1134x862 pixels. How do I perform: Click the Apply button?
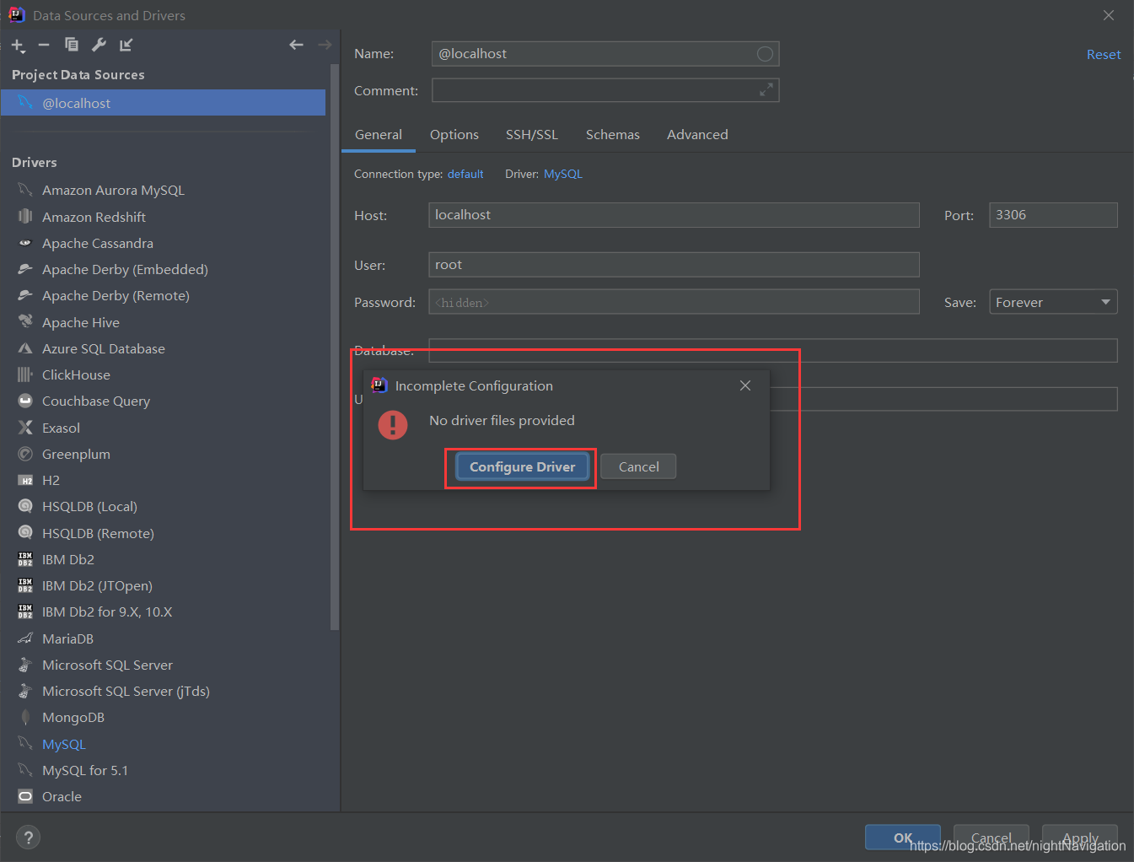click(x=1080, y=838)
